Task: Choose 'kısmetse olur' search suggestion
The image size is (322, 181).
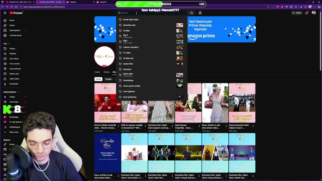Action: [152, 25]
